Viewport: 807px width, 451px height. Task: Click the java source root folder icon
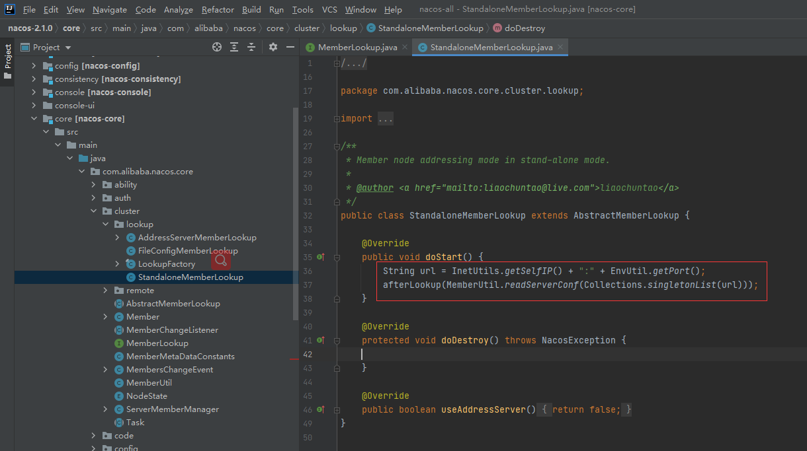(83, 158)
